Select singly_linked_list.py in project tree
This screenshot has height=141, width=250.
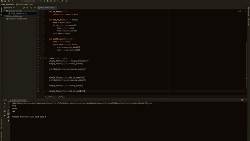pos(18,14)
